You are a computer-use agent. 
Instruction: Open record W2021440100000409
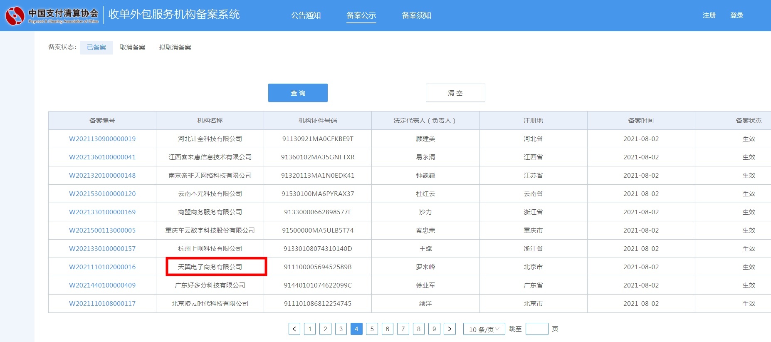point(102,285)
